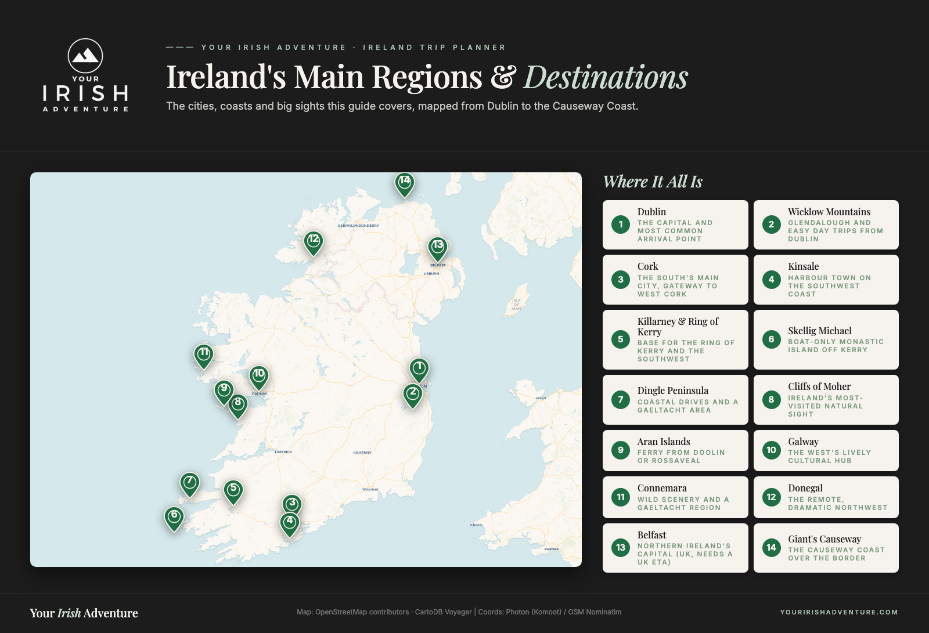
Task: Open the Wicklow Mountains legend card title
Action: tap(829, 212)
